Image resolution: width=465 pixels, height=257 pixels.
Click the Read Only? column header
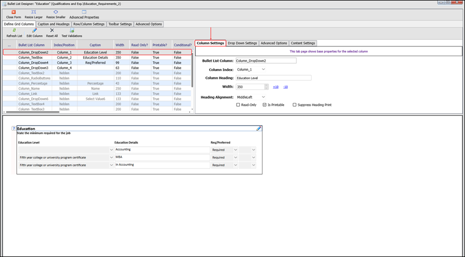pos(139,45)
